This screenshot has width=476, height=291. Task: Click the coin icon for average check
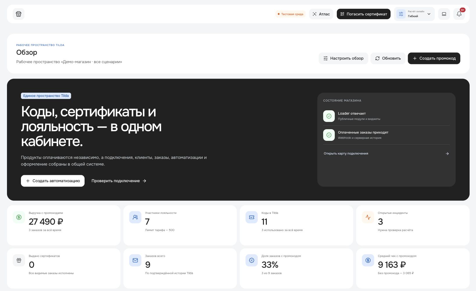tap(368, 260)
